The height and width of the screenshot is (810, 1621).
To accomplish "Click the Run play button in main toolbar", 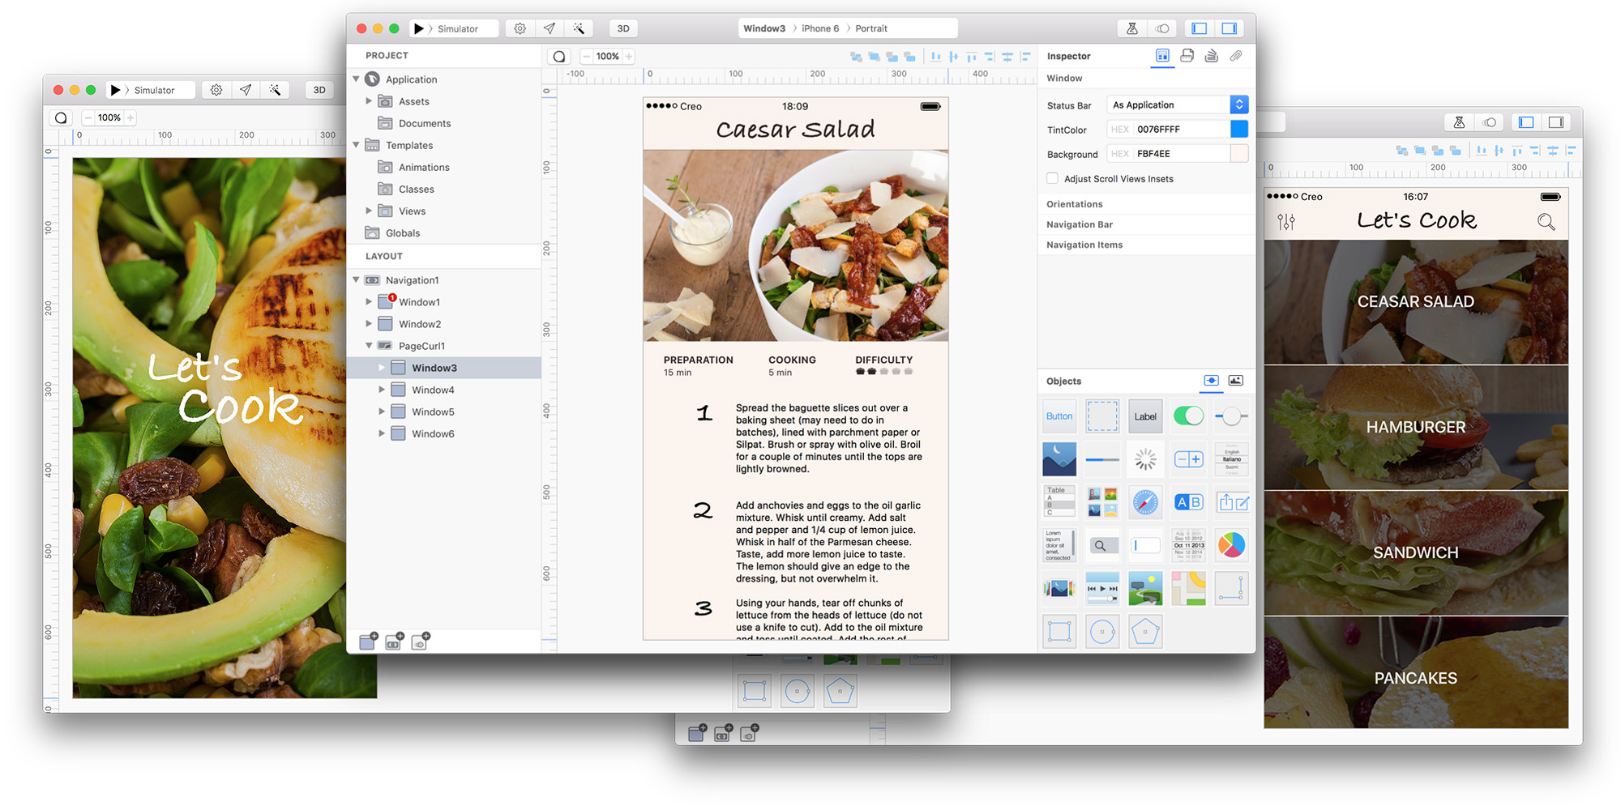I will [x=419, y=28].
